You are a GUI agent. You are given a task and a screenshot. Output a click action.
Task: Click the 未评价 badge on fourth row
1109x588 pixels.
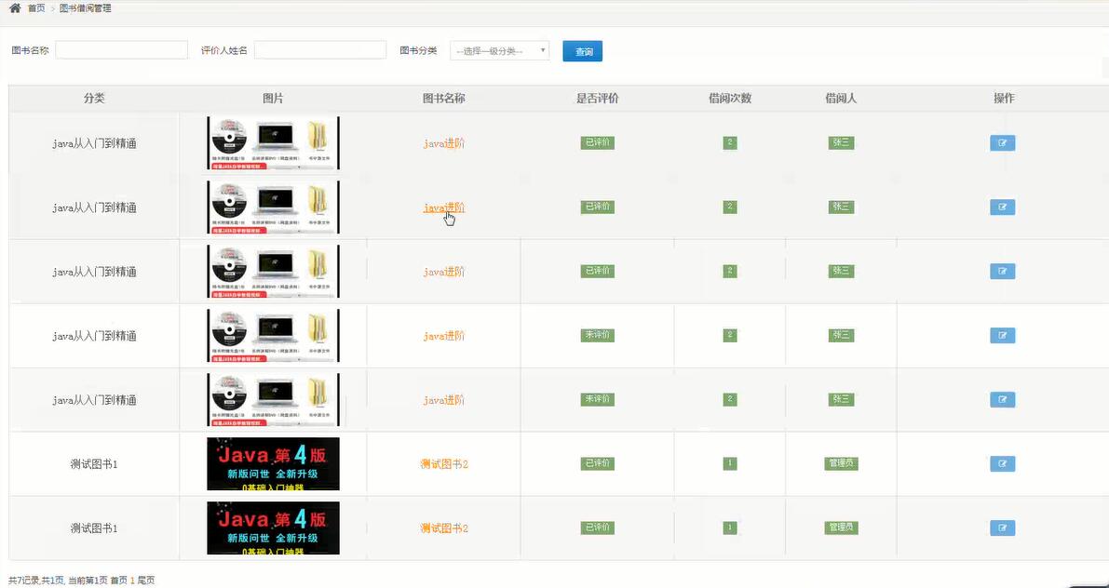click(x=597, y=335)
